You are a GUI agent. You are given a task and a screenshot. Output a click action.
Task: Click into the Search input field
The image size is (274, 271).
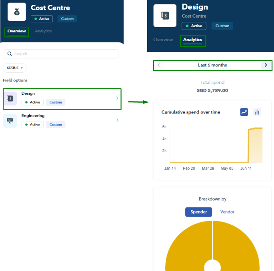(x=64, y=54)
